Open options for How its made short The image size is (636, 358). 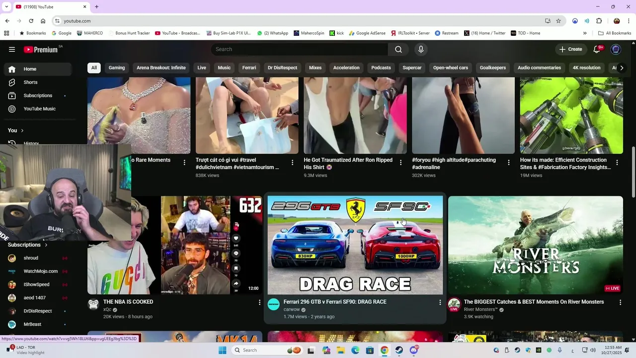(x=617, y=163)
